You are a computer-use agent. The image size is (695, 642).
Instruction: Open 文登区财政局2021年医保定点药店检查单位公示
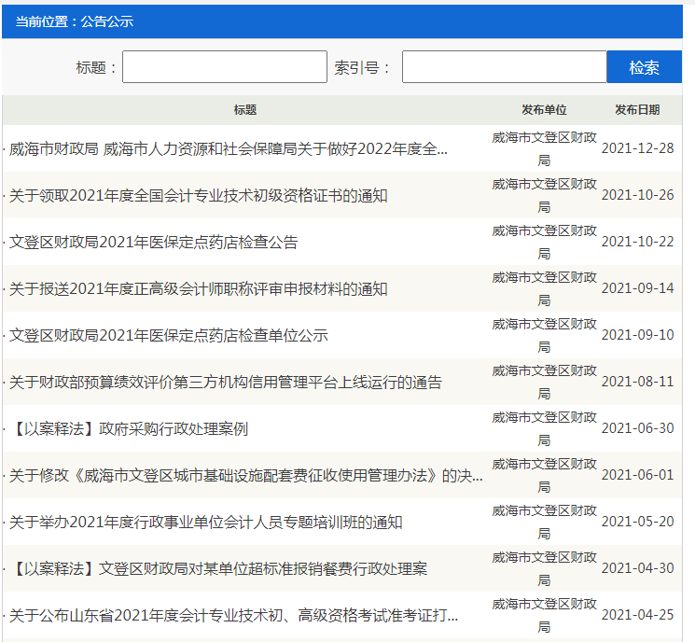pos(169,336)
